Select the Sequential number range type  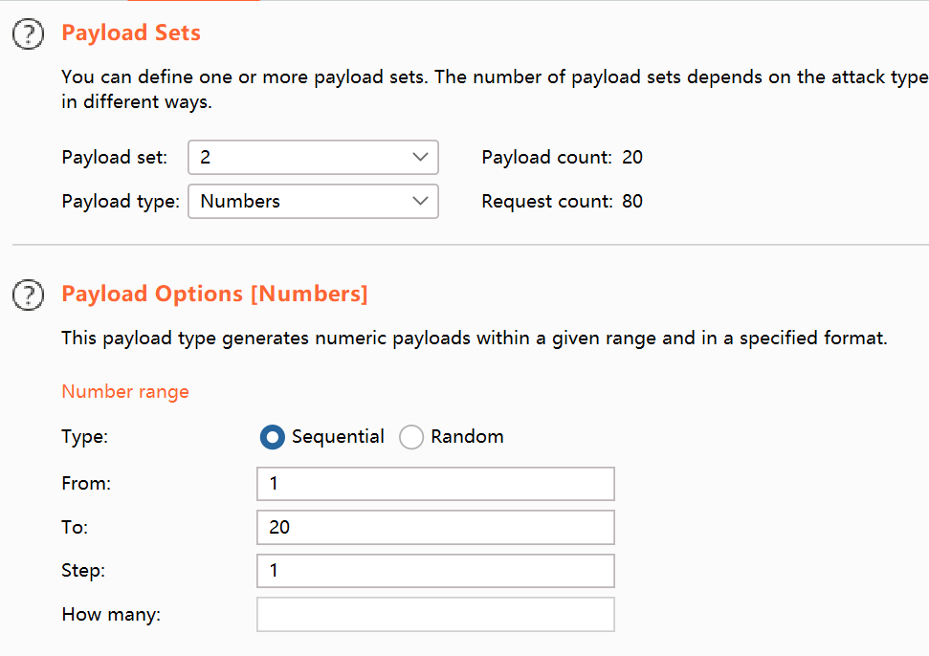[x=273, y=437]
